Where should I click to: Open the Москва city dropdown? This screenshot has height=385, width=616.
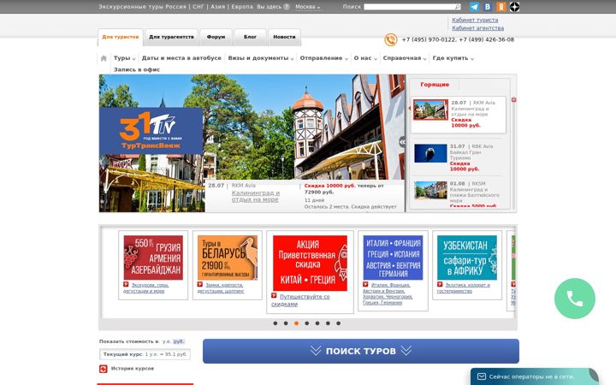pyautogui.click(x=308, y=7)
